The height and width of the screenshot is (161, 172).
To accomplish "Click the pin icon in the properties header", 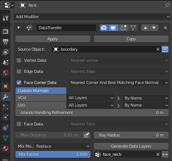I will point(167,5).
